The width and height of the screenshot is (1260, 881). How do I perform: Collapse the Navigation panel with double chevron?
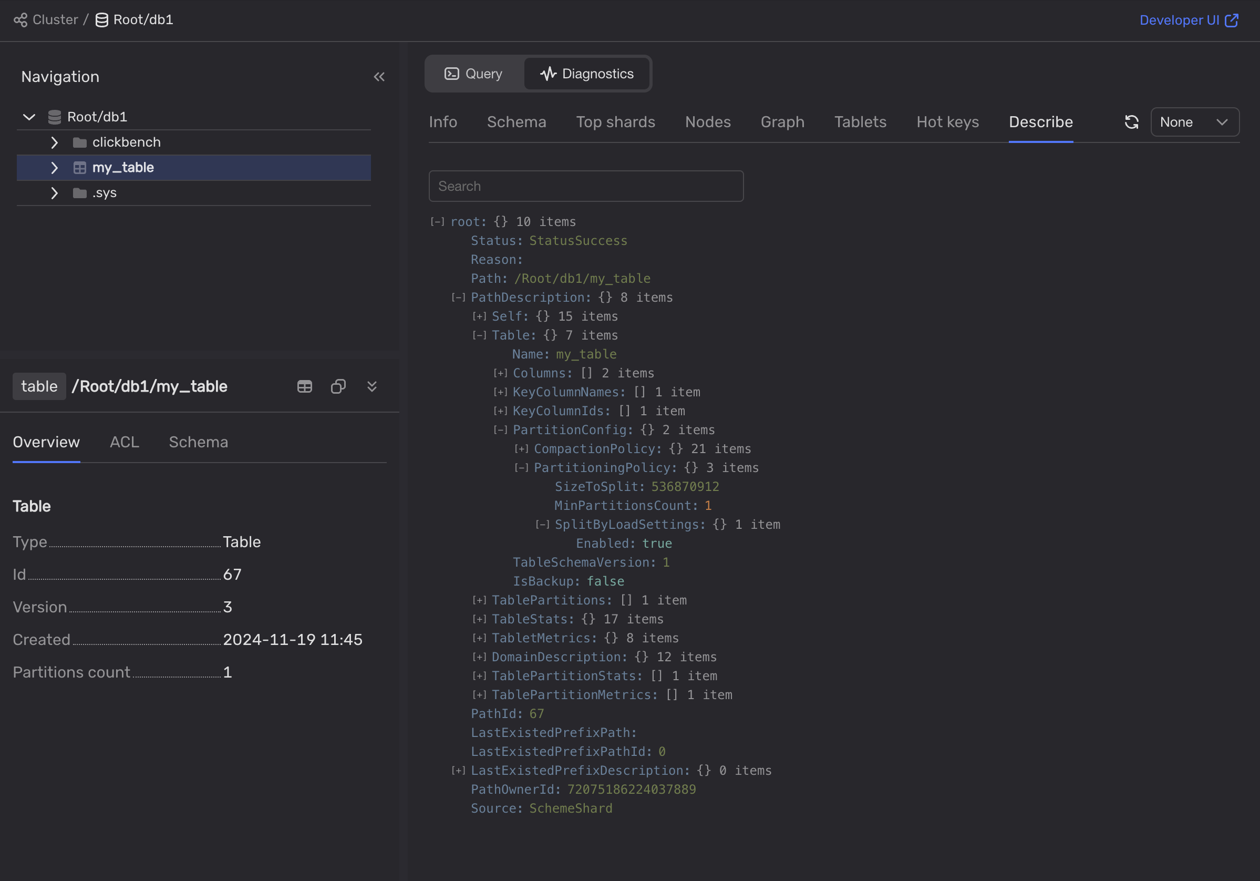(x=379, y=77)
